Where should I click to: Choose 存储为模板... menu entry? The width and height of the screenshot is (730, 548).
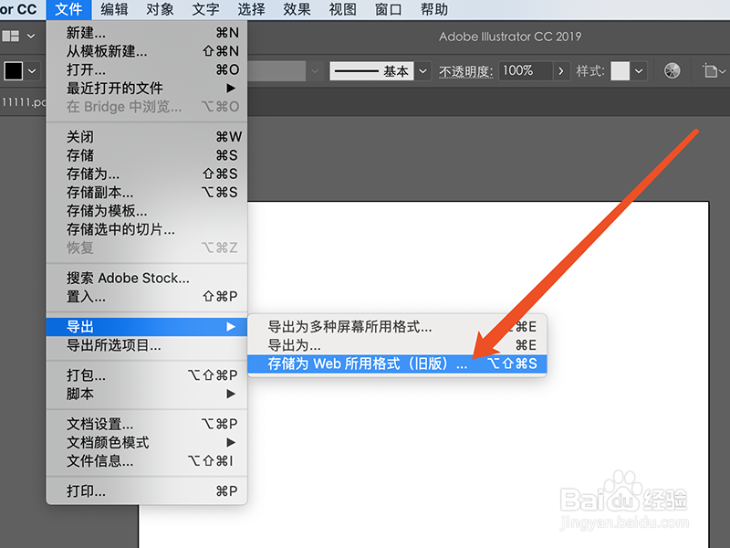(x=147, y=211)
